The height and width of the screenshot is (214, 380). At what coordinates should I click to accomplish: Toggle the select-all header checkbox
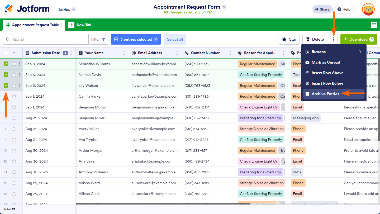pyautogui.click(x=6, y=53)
